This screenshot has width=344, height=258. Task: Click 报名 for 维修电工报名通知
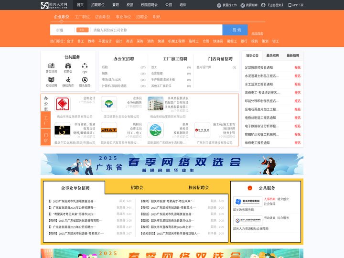click(x=298, y=143)
